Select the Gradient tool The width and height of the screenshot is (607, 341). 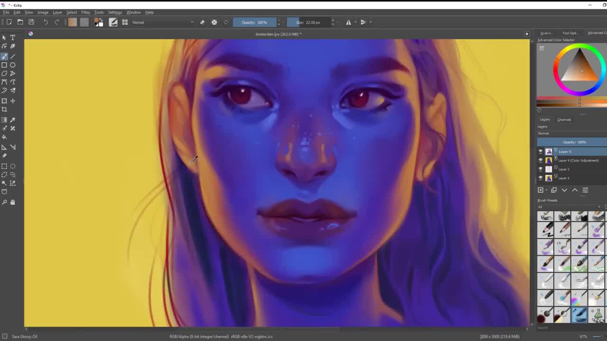[x=4, y=119]
